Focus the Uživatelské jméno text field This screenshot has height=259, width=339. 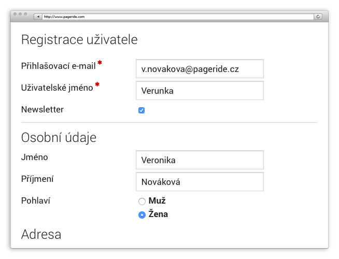click(x=200, y=91)
